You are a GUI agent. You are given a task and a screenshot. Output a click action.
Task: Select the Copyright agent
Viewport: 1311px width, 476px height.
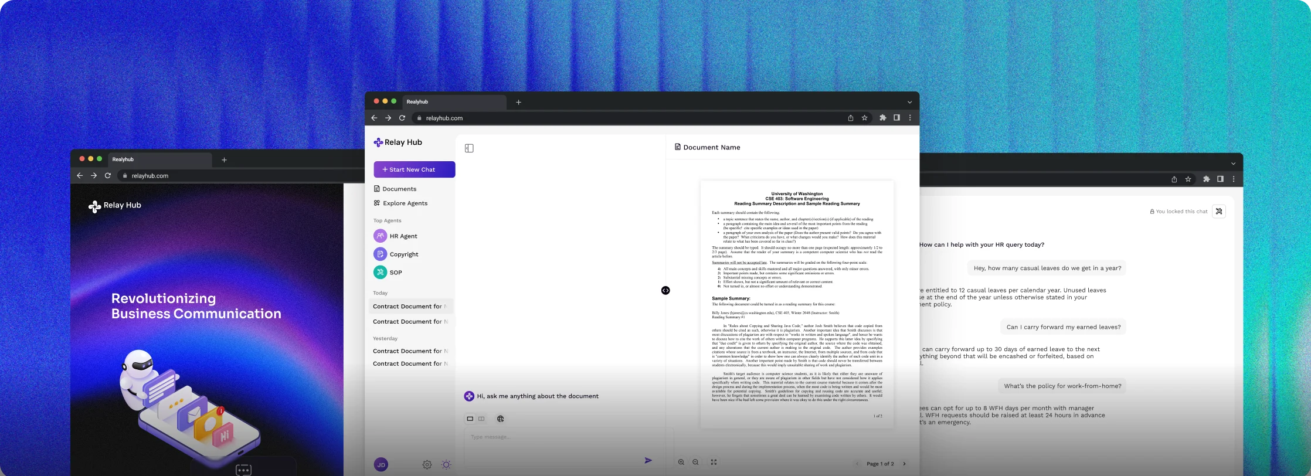(396, 254)
